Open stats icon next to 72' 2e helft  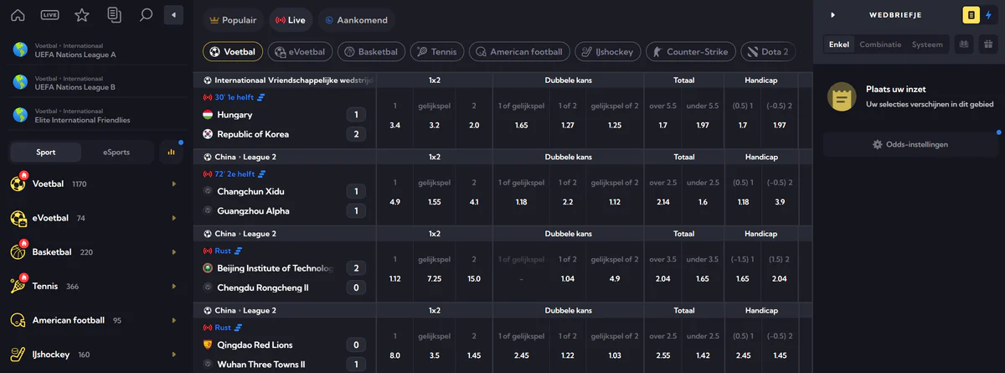tap(261, 174)
